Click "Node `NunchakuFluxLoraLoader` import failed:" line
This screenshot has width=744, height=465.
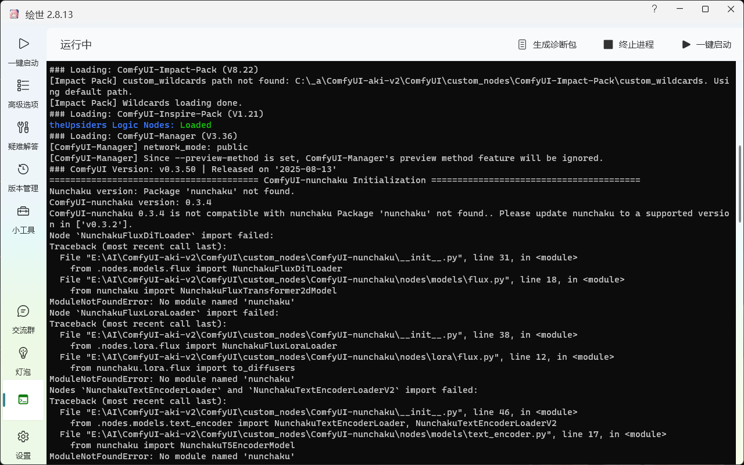coord(164,313)
